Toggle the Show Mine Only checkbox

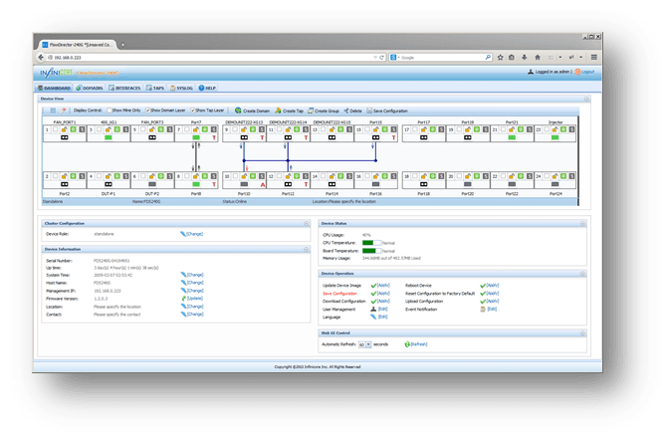[109, 110]
